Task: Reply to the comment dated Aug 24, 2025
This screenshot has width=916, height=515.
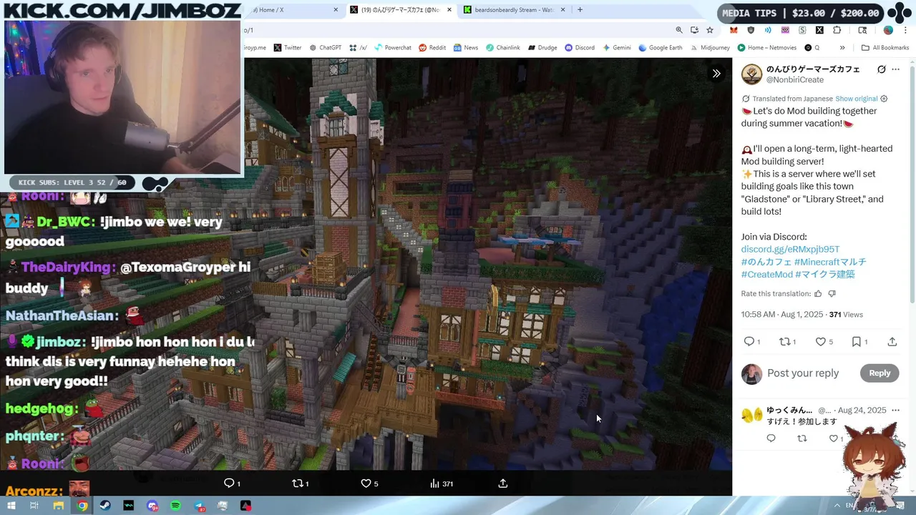Action: click(771, 438)
